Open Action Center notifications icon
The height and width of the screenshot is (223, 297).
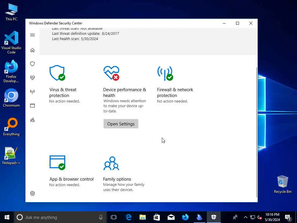[x=288, y=217]
